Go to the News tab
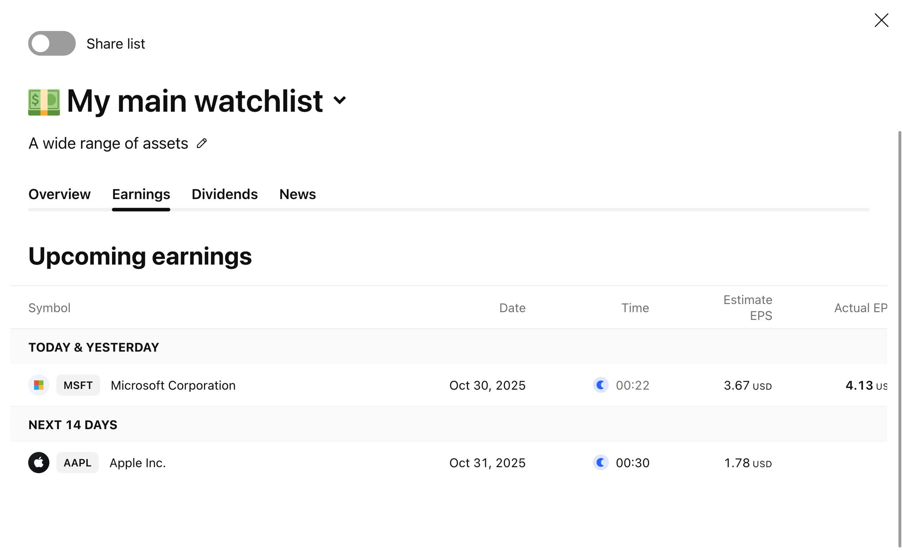 [x=297, y=194]
